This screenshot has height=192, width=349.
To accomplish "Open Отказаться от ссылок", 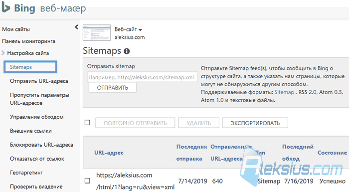I will tap(37, 159).
